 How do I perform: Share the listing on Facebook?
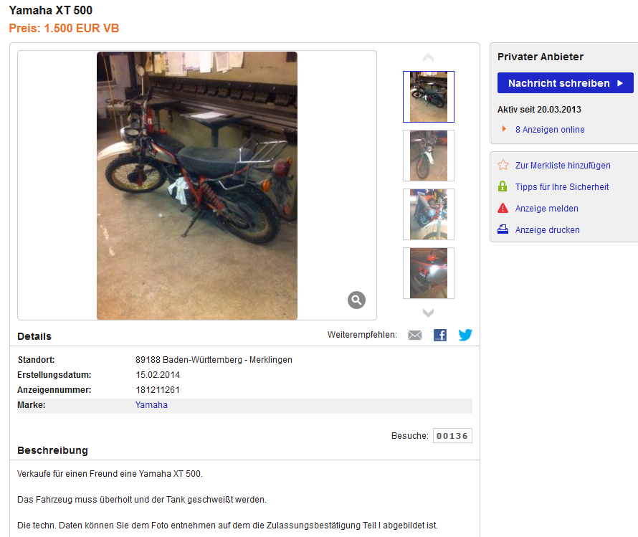[x=440, y=335]
